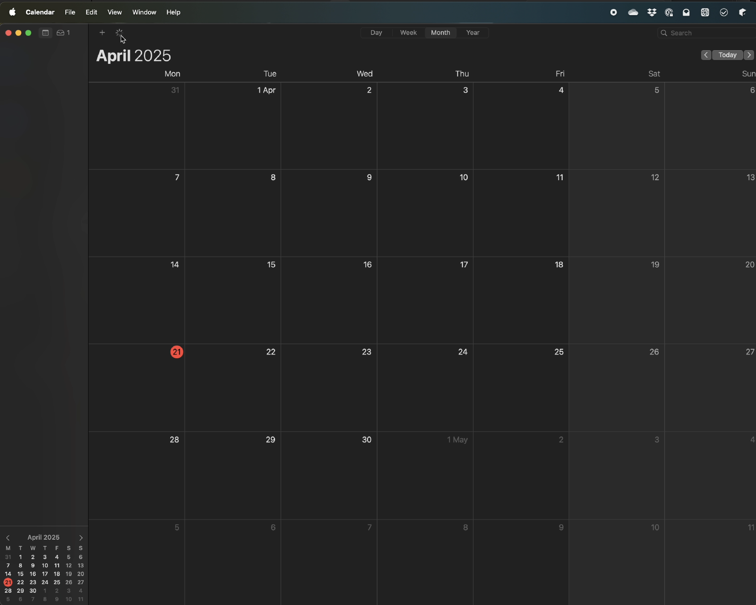Screen dimensions: 756x605
Task: Open the View menu
Action: click(x=114, y=12)
